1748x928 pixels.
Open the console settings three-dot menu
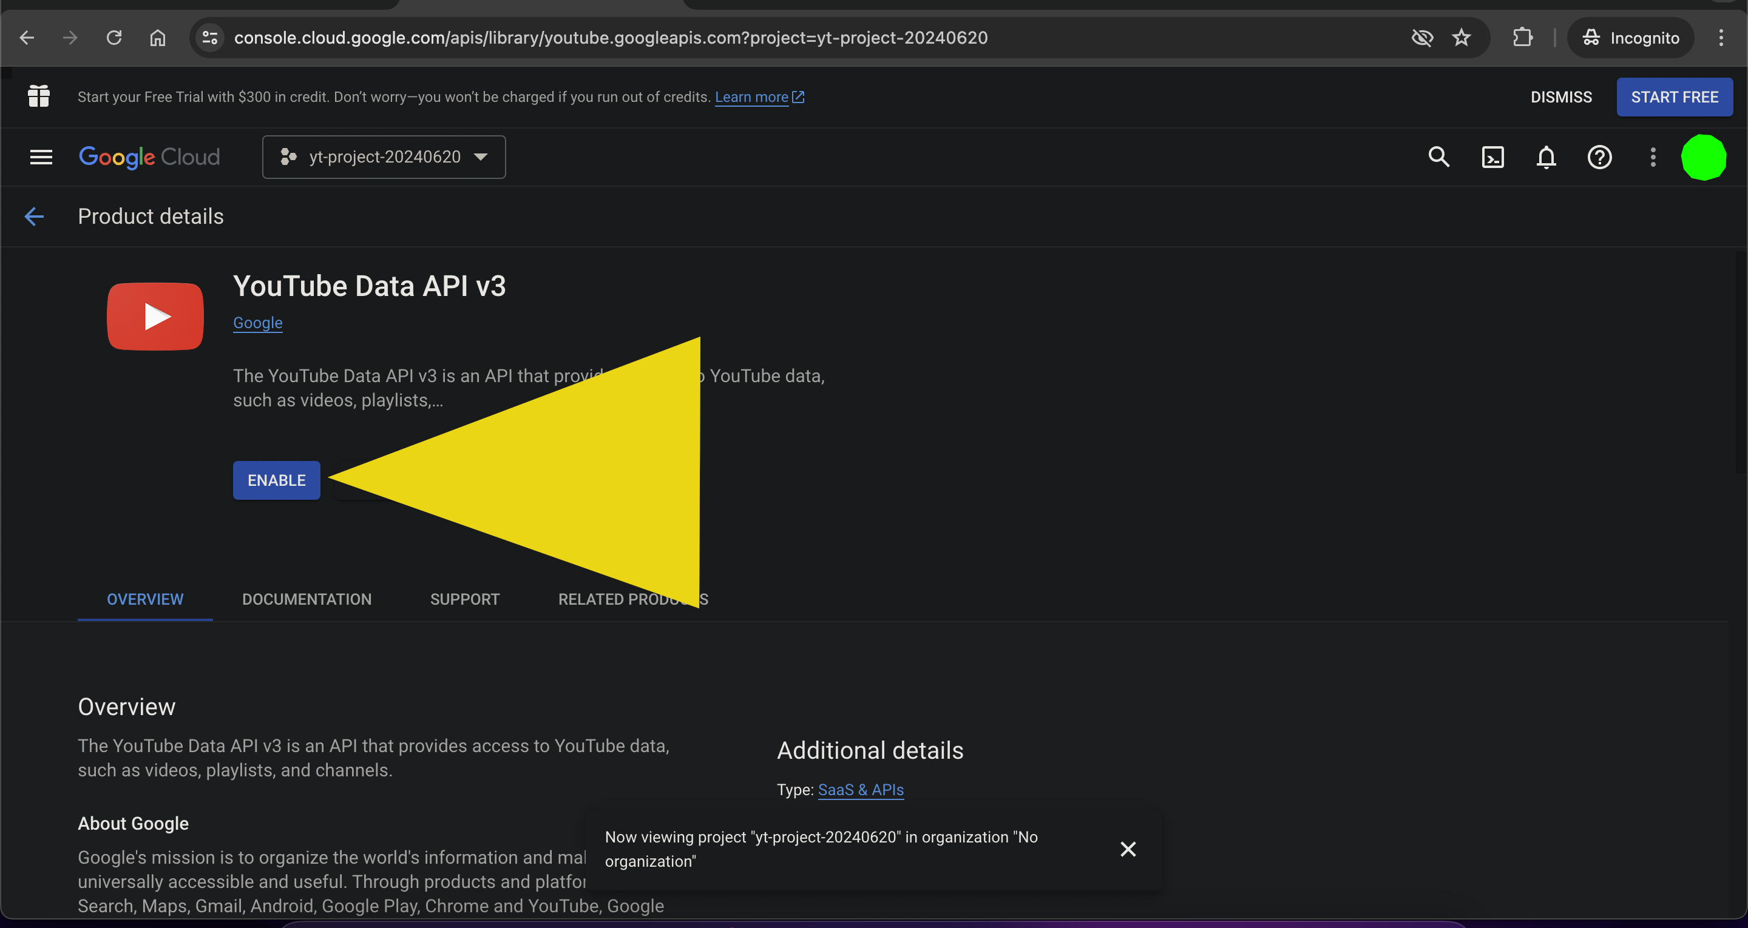pyautogui.click(x=1653, y=156)
